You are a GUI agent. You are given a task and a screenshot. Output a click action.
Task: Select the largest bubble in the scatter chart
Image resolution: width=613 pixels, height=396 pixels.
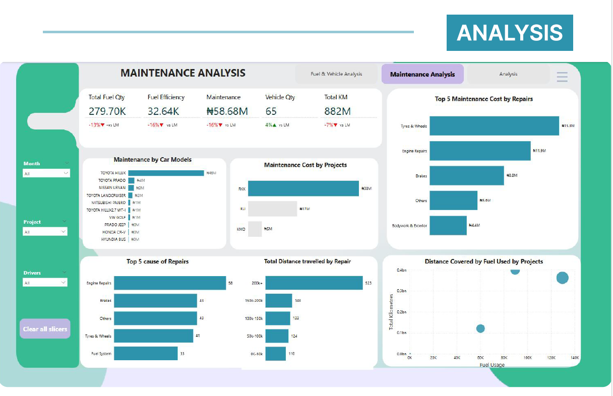click(562, 278)
